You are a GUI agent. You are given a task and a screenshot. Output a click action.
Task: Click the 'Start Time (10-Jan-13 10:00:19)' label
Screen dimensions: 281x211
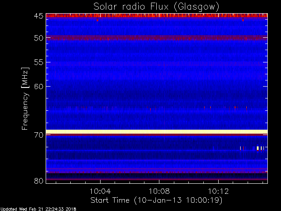tap(156, 200)
